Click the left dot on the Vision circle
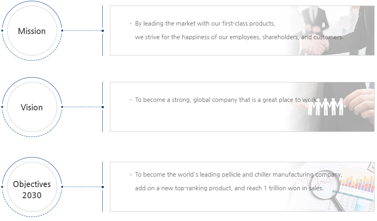 (2, 107)
